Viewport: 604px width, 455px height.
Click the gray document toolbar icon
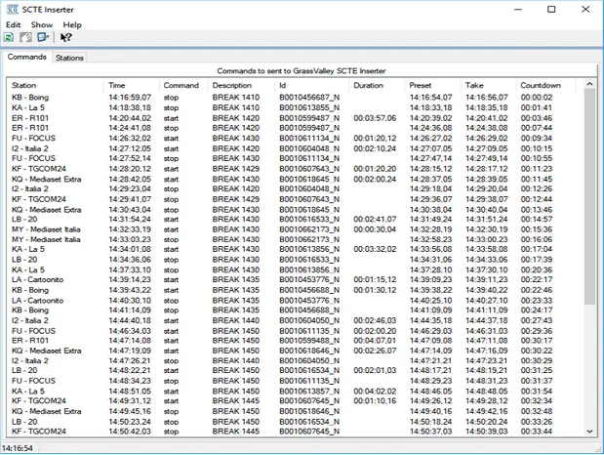25,37
